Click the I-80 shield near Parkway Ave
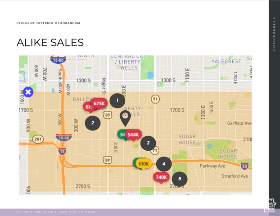This screenshot has height=216, width=280. pyautogui.click(x=244, y=166)
